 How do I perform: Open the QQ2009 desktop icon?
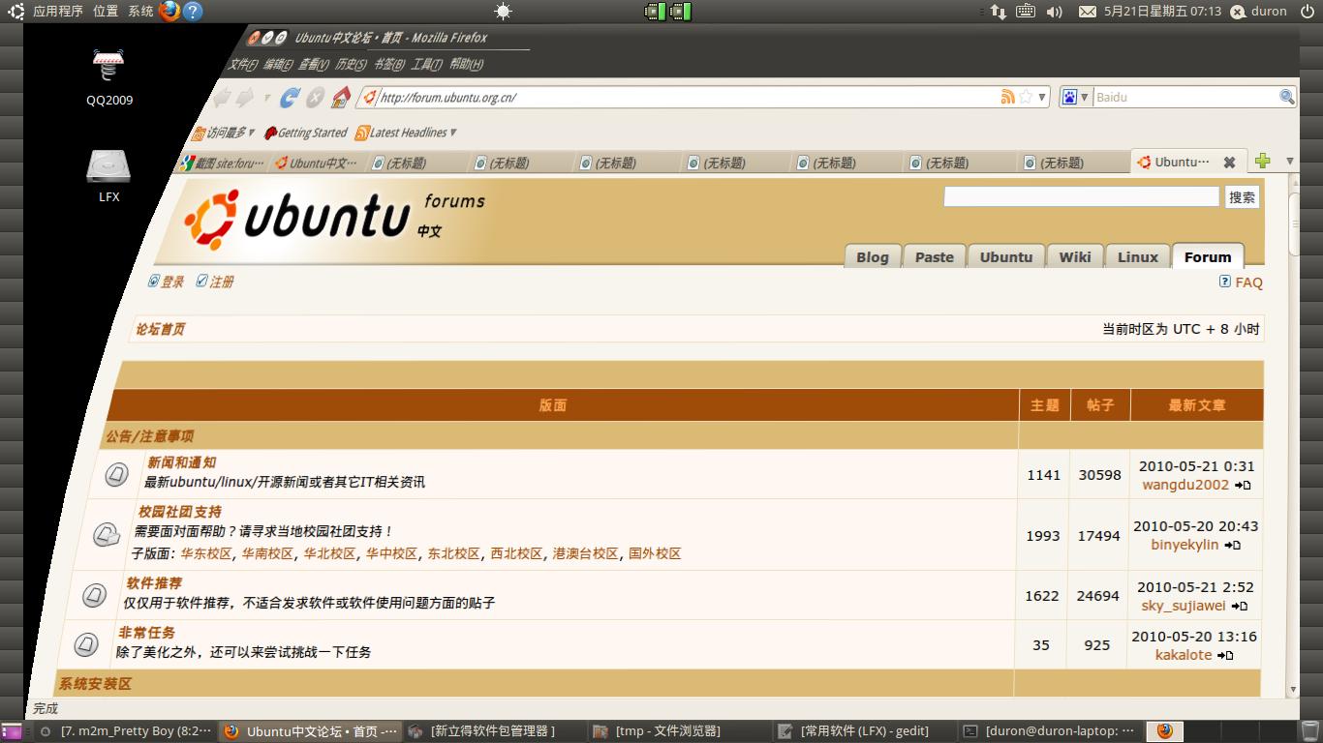tap(109, 75)
